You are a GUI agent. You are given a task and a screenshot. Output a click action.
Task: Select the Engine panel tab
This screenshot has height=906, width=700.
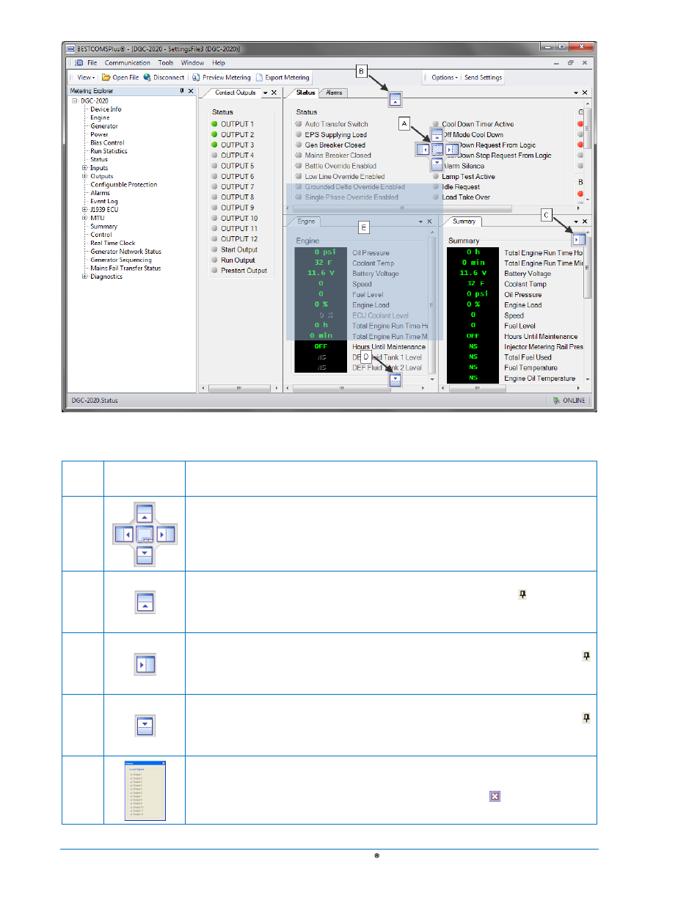(x=306, y=222)
